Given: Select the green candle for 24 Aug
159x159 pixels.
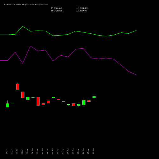Looking at the screenshot, I should pos(84,102).
